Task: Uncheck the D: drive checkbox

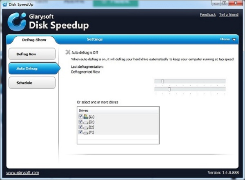Action: [x=80, y=121]
